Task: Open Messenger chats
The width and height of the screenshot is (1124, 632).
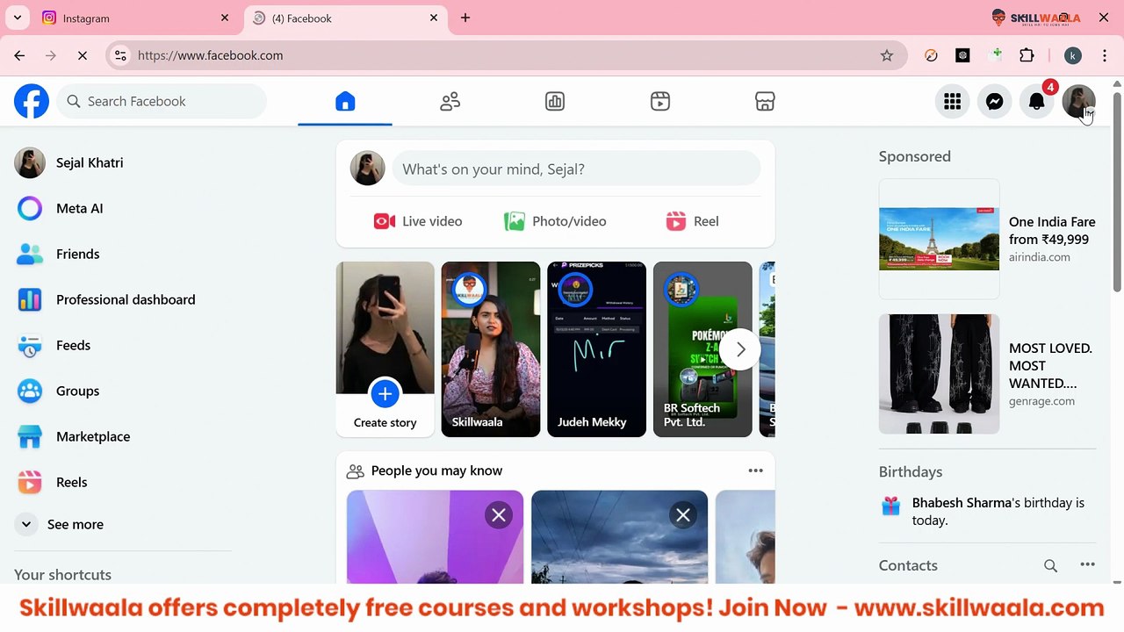Action: pyautogui.click(x=995, y=102)
